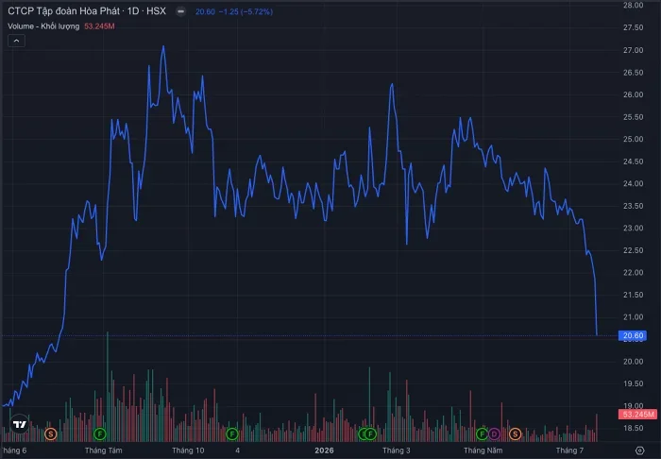The width and height of the screenshot is (661, 459).
Task: Click the 18.50 price axis label
Action: click(x=634, y=428)
